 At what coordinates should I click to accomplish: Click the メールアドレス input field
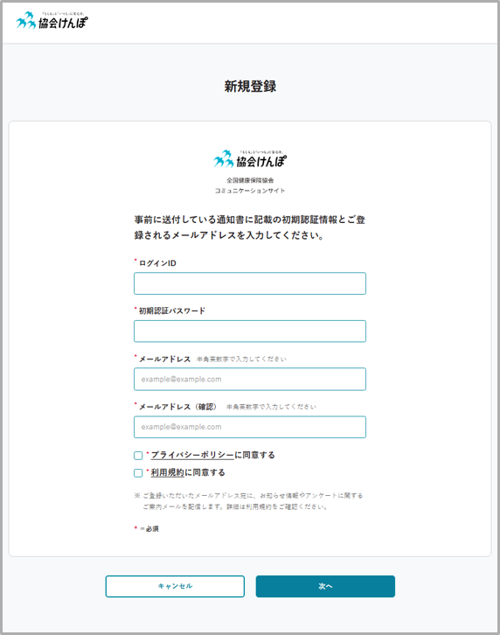(250, 379)
